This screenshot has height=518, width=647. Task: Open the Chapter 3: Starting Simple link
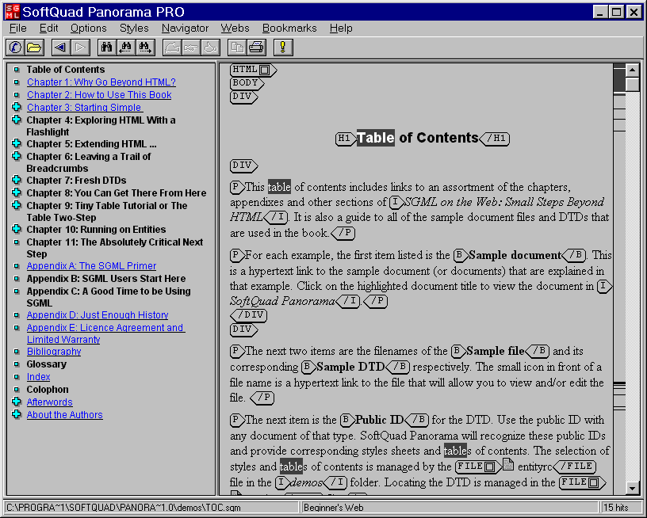click(x=85, y=108)
